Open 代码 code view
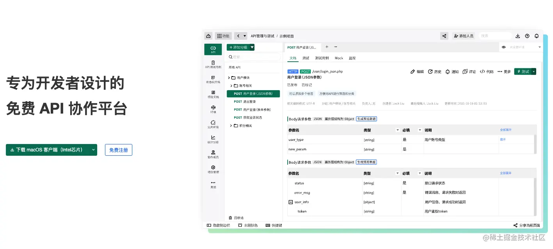The width and height of the screenshot is (553, 249). click(x=487, y=72)
